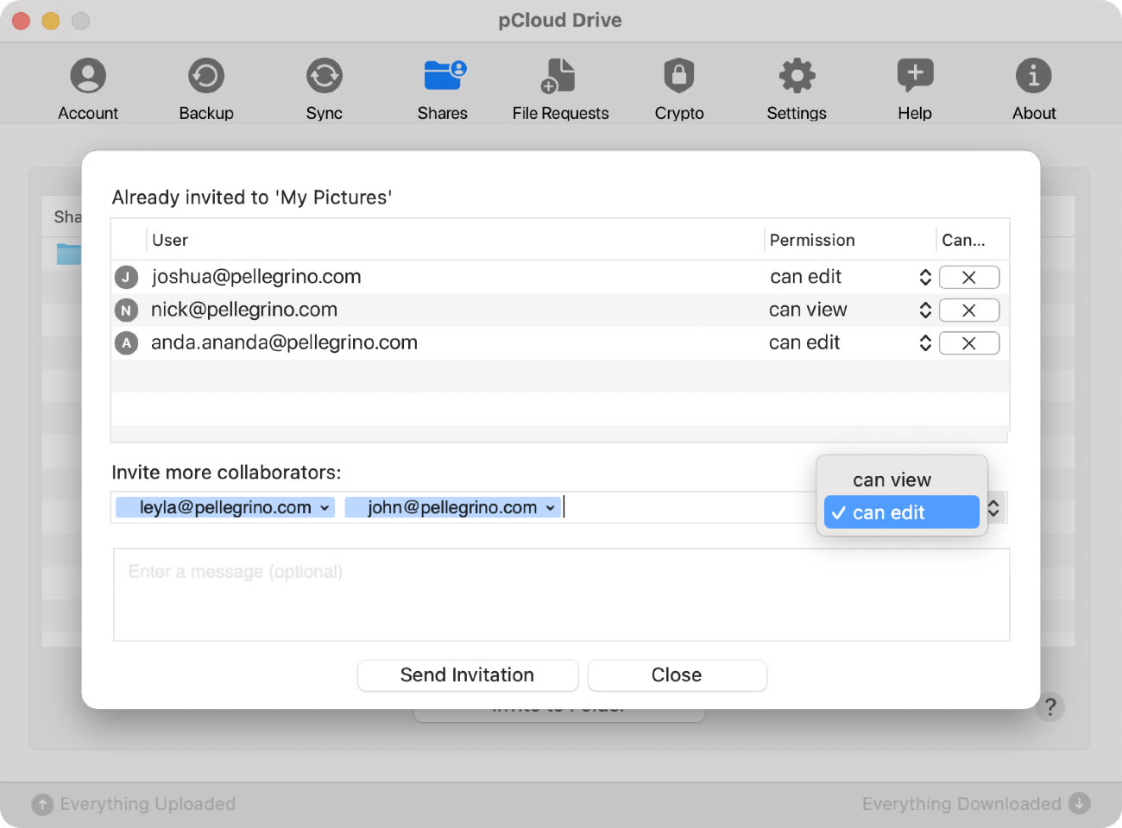Change permission stepper for joshua@pellegrino.com
The height and width of the screenshot is (828, 1122).
pyautogui.click(x=925, y=277)
